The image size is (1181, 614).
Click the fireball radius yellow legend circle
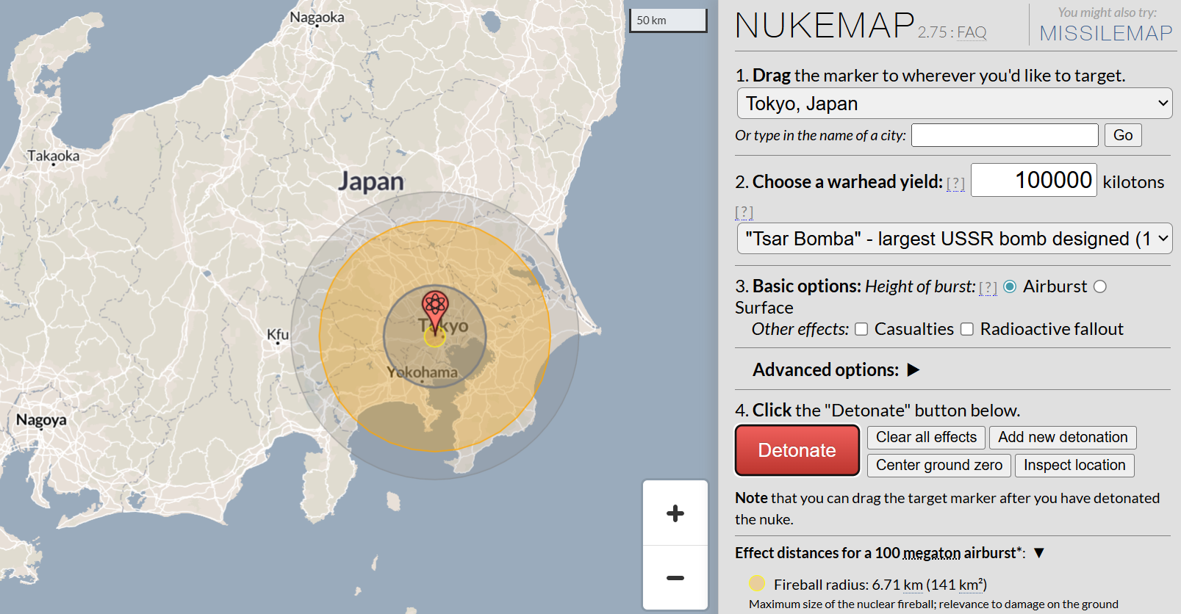click(x=757, y=584)
